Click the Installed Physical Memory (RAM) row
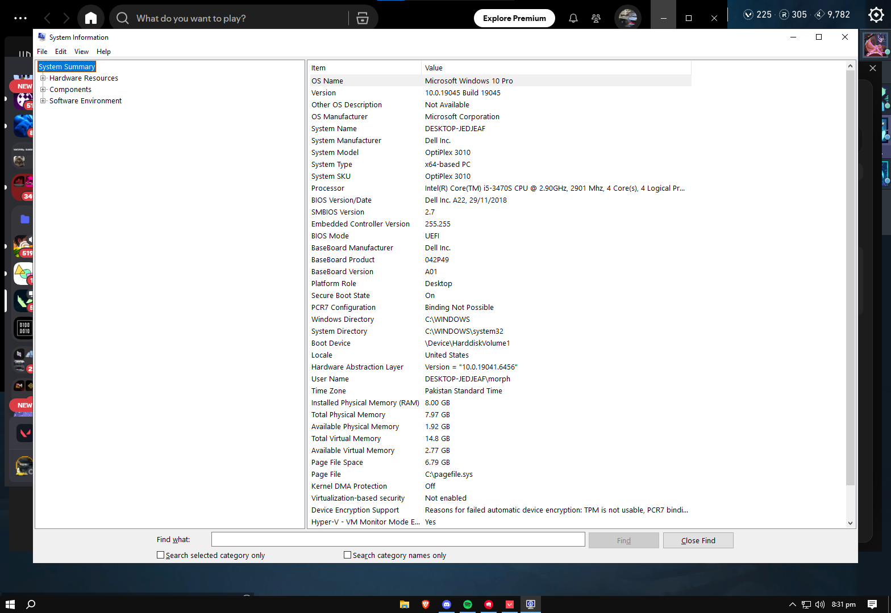The width and height of the screenshot is (891, 613). click(499, 403)
